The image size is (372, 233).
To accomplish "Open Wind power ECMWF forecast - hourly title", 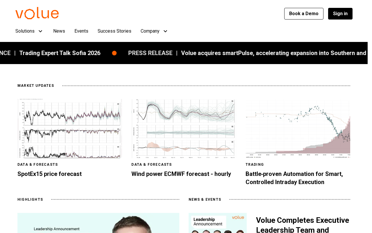I will (181, 174).
